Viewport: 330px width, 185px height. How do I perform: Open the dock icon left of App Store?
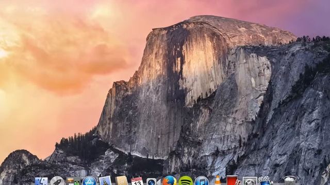(73, 181)
